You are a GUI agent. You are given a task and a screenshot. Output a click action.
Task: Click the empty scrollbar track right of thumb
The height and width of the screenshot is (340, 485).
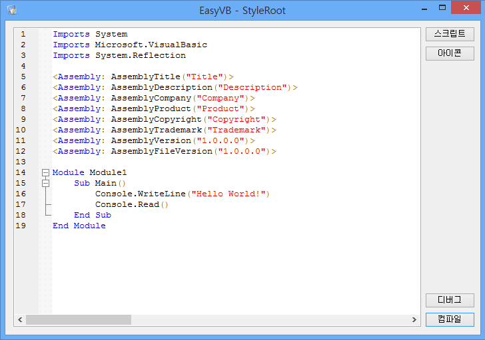pos(266,320)
